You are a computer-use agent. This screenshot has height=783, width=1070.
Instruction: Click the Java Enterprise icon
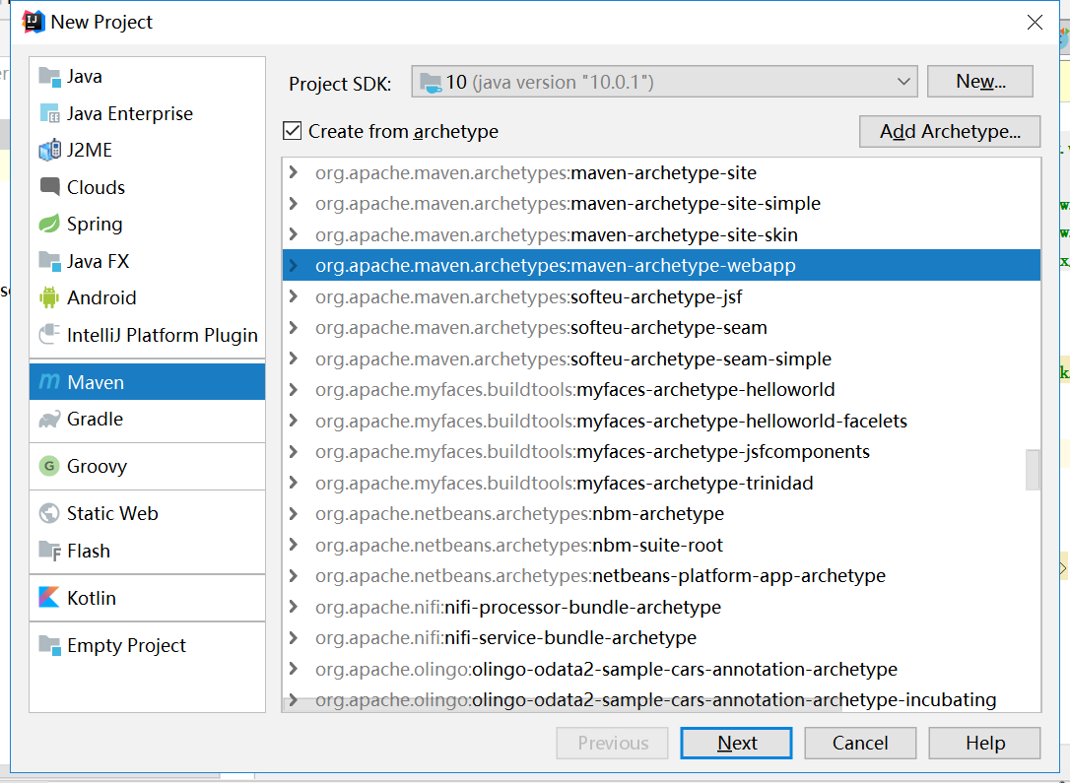[49, 114]
